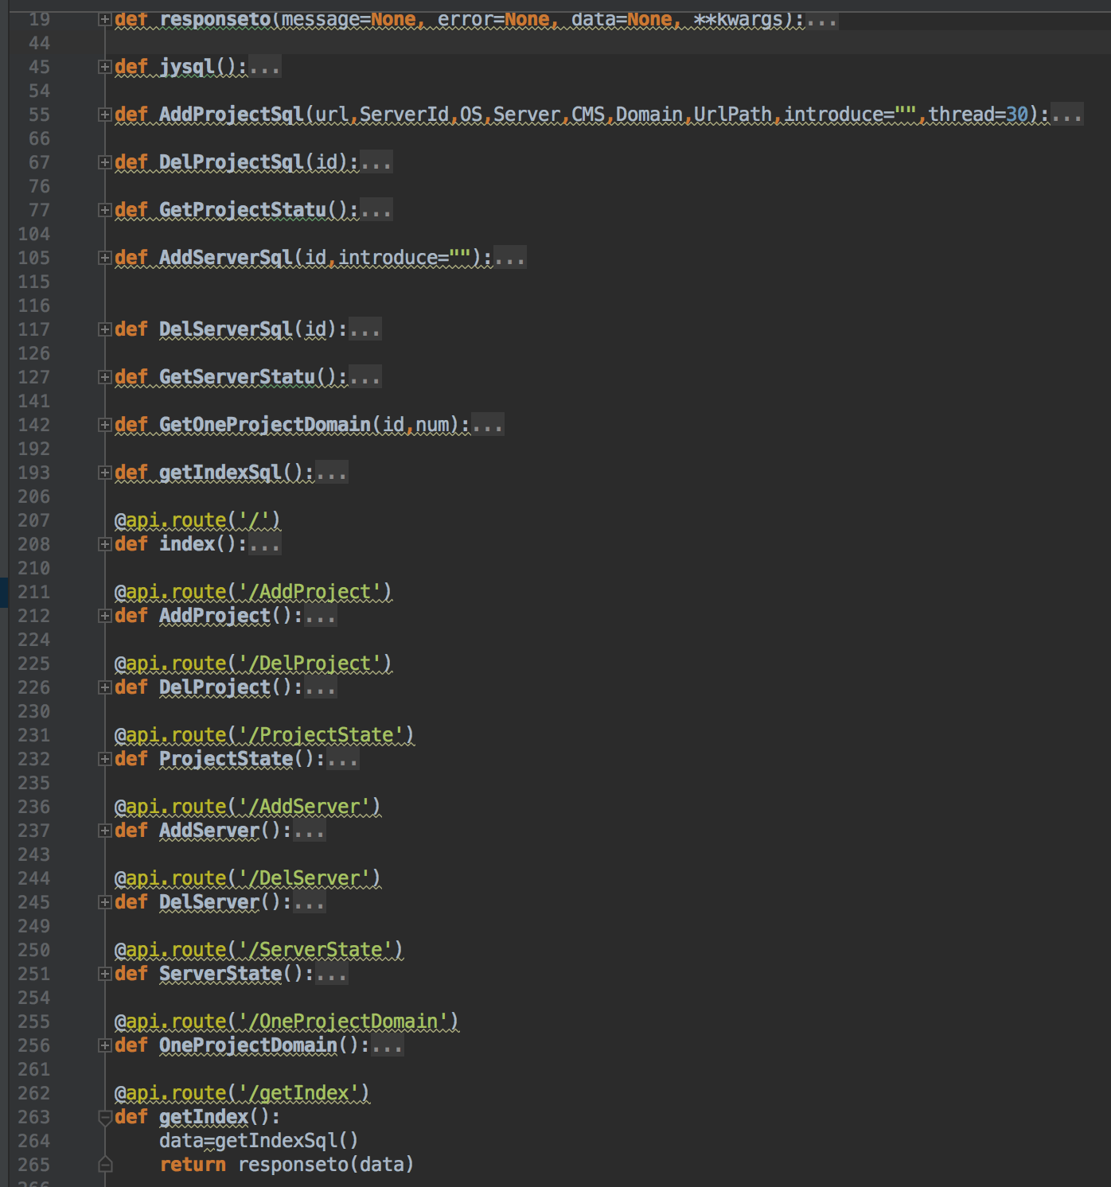
Task: Expand the folded responseto function
Action: click(104, 19)
